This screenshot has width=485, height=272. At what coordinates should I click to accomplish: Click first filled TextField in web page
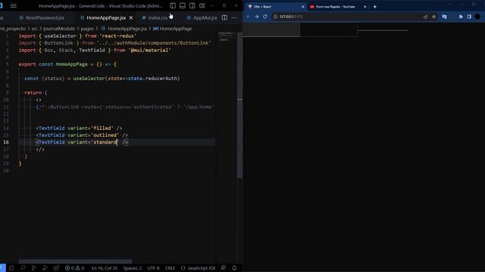click(271, 29)
